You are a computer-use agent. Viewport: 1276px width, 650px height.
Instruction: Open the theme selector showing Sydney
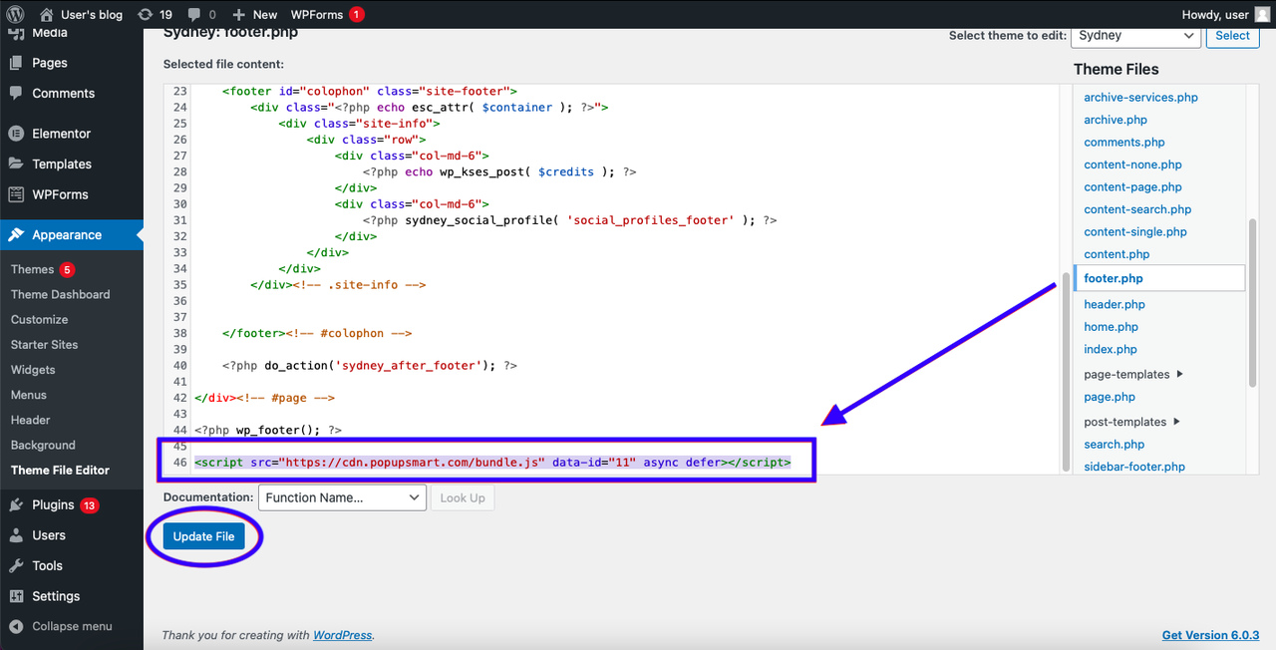1135,35
